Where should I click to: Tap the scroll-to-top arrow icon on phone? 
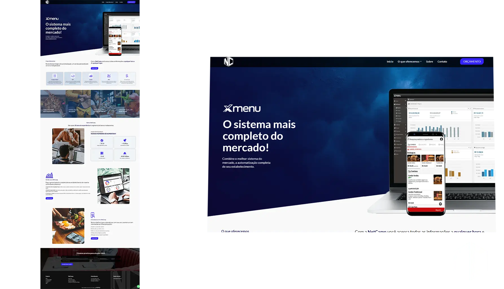click(440, 204)
